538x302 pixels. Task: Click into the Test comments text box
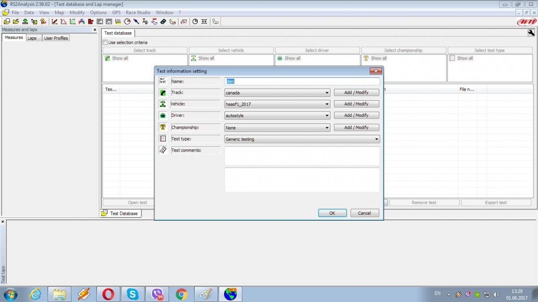302,156
